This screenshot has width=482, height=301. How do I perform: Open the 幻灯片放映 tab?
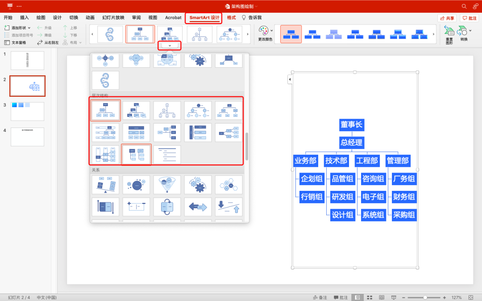pos(113,17)
